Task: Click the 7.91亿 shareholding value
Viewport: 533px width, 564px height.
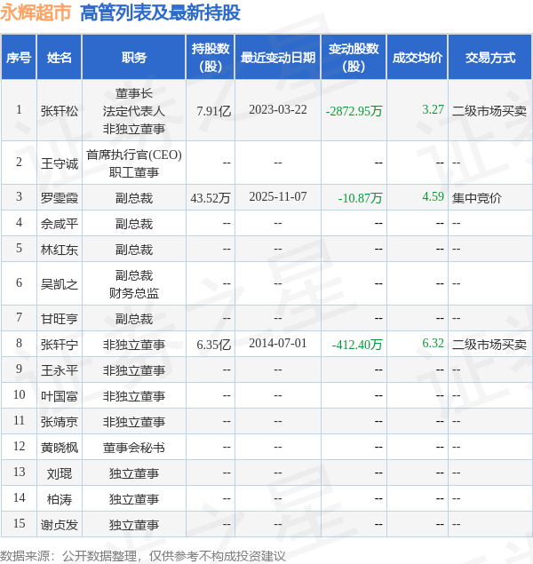Action: pos(213,111)
